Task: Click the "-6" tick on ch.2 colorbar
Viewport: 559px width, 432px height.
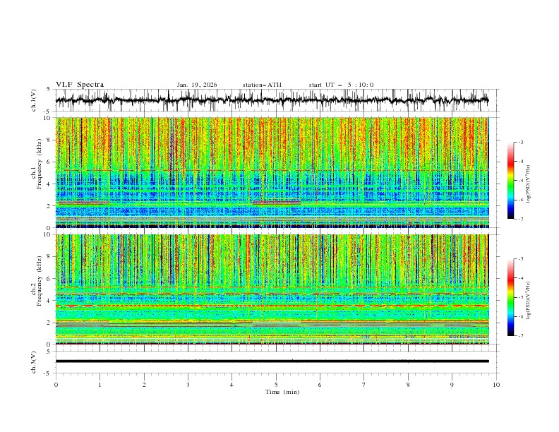Action: click(x=520, y=317)
